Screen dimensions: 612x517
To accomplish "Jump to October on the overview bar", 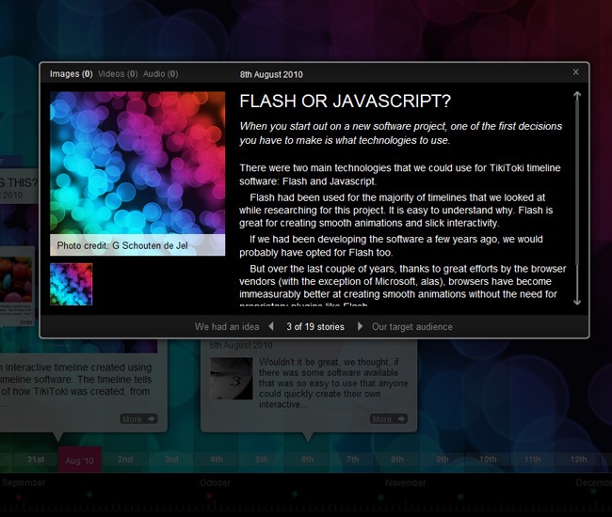I will coord(215,483).
